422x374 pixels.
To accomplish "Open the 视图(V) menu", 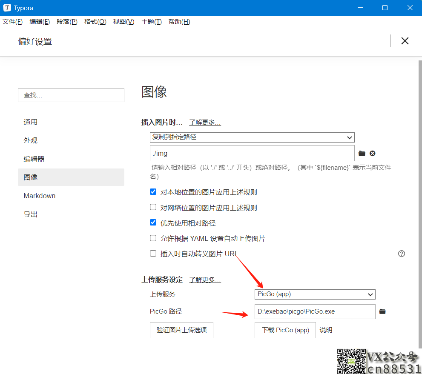I will click(123, 22).
